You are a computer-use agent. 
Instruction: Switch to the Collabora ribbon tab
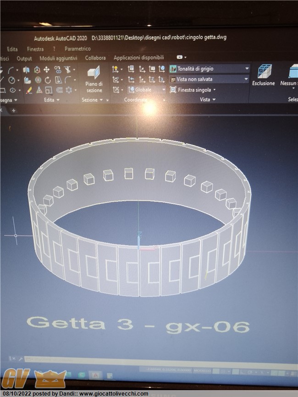95,58
